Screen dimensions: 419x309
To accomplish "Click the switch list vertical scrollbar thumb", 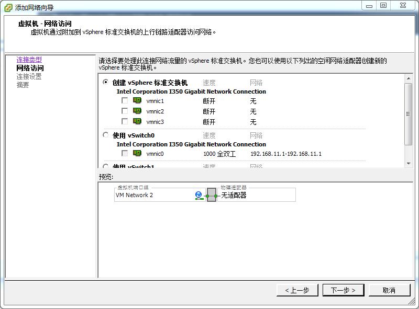I will pyautogui.click(x=409, y=114).
